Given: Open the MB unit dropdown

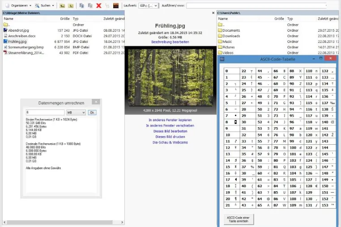Looking at the screenshot, I should (x=76, y=113).
